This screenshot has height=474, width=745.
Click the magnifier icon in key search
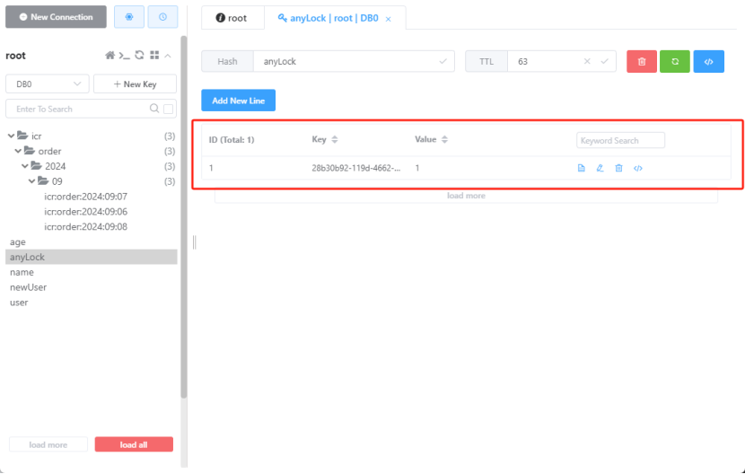154,109
